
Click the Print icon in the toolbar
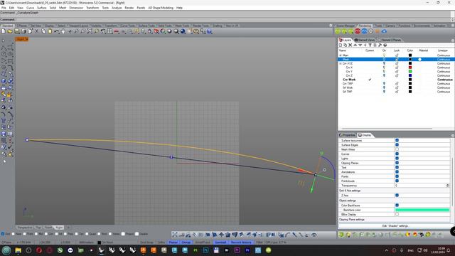pos(23,31)
